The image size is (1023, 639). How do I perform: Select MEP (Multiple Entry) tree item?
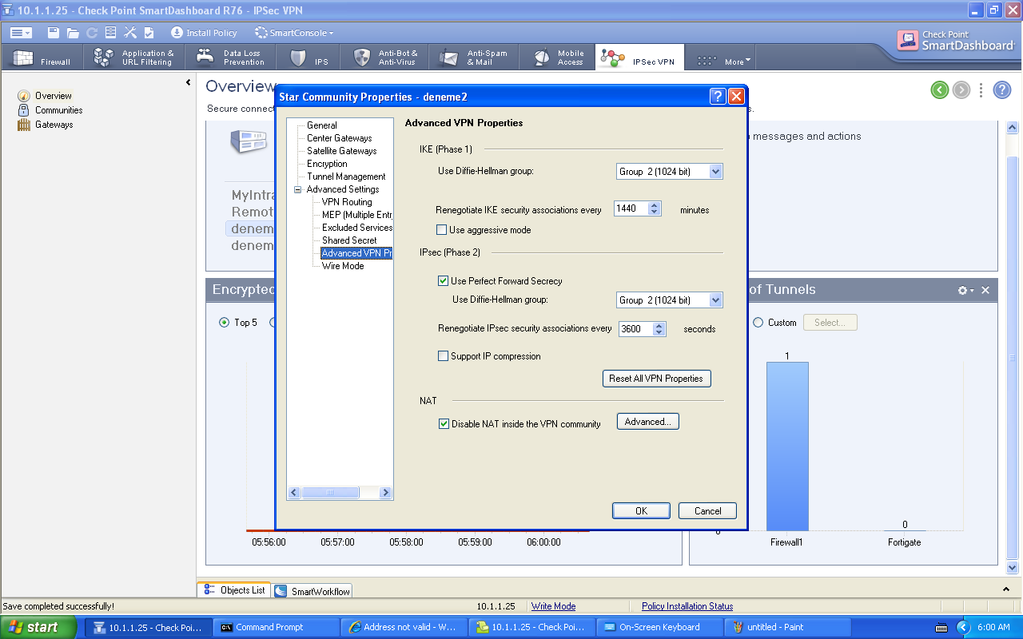(357, 215)
